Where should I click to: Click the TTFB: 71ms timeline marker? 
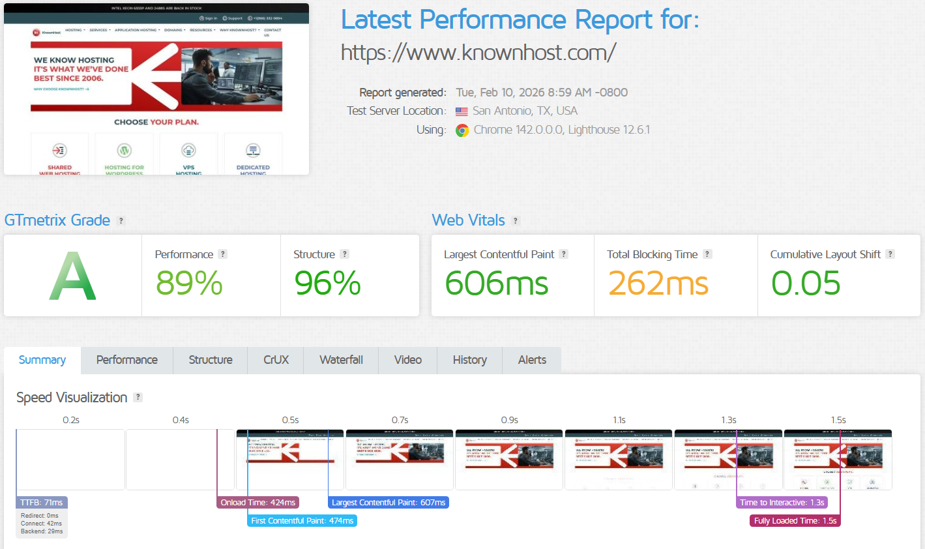42,503
